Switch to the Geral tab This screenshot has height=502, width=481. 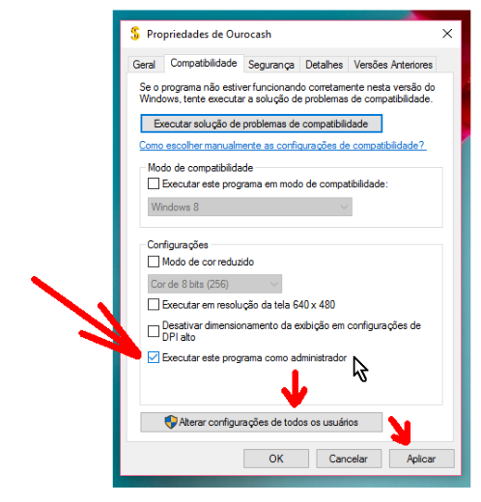coord(144,65)
